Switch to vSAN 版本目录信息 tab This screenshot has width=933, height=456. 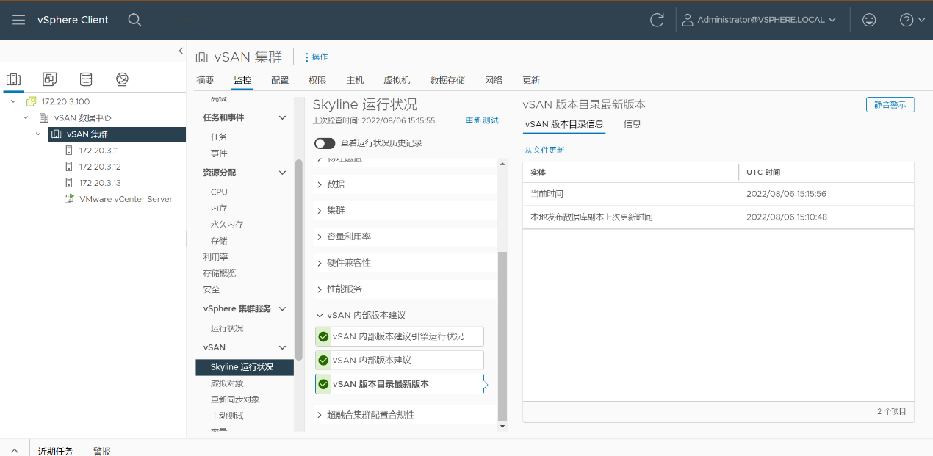564,124
